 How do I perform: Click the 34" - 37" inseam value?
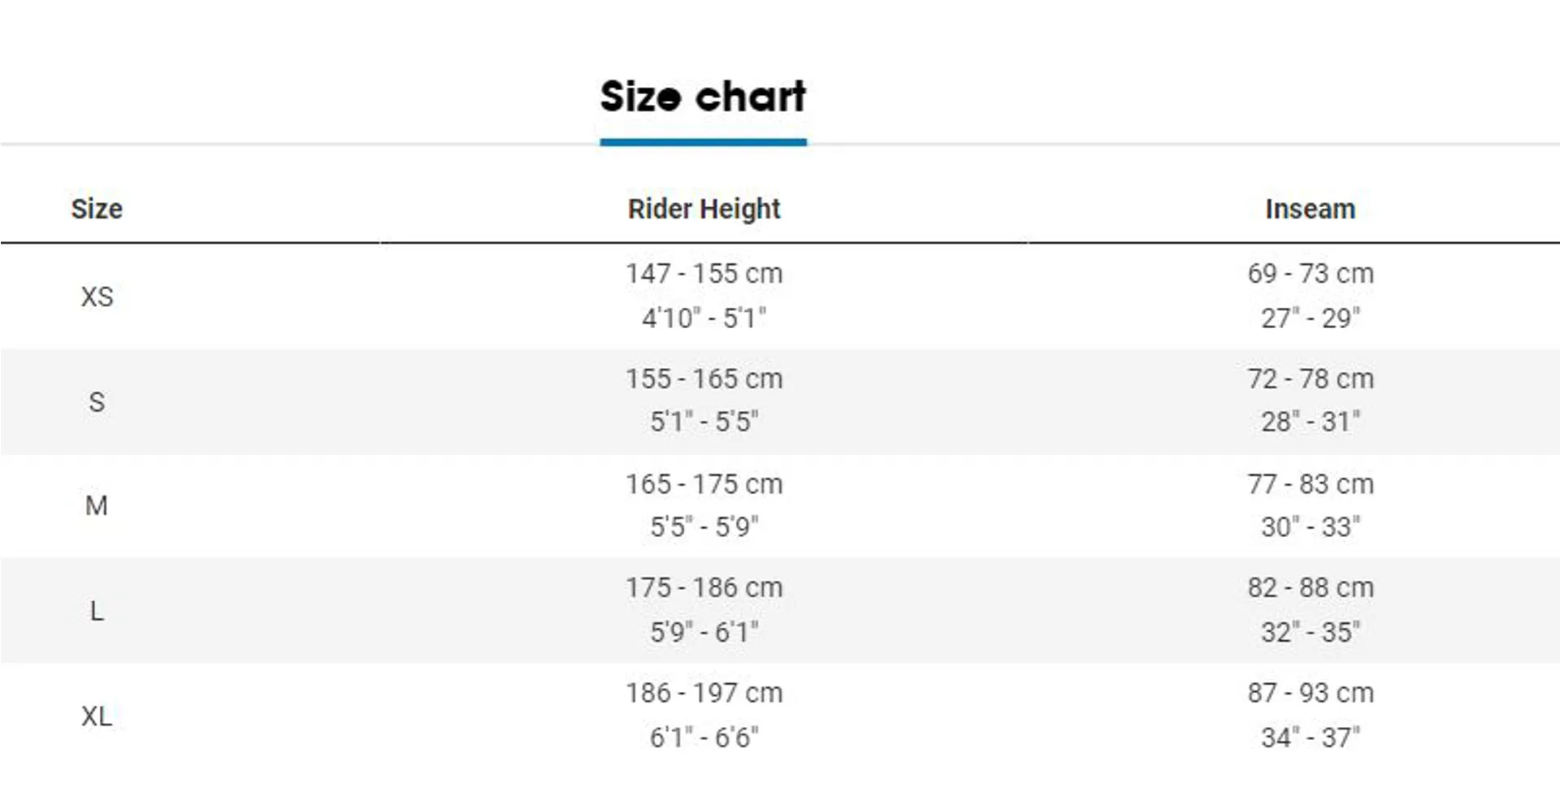(1311, 738)
